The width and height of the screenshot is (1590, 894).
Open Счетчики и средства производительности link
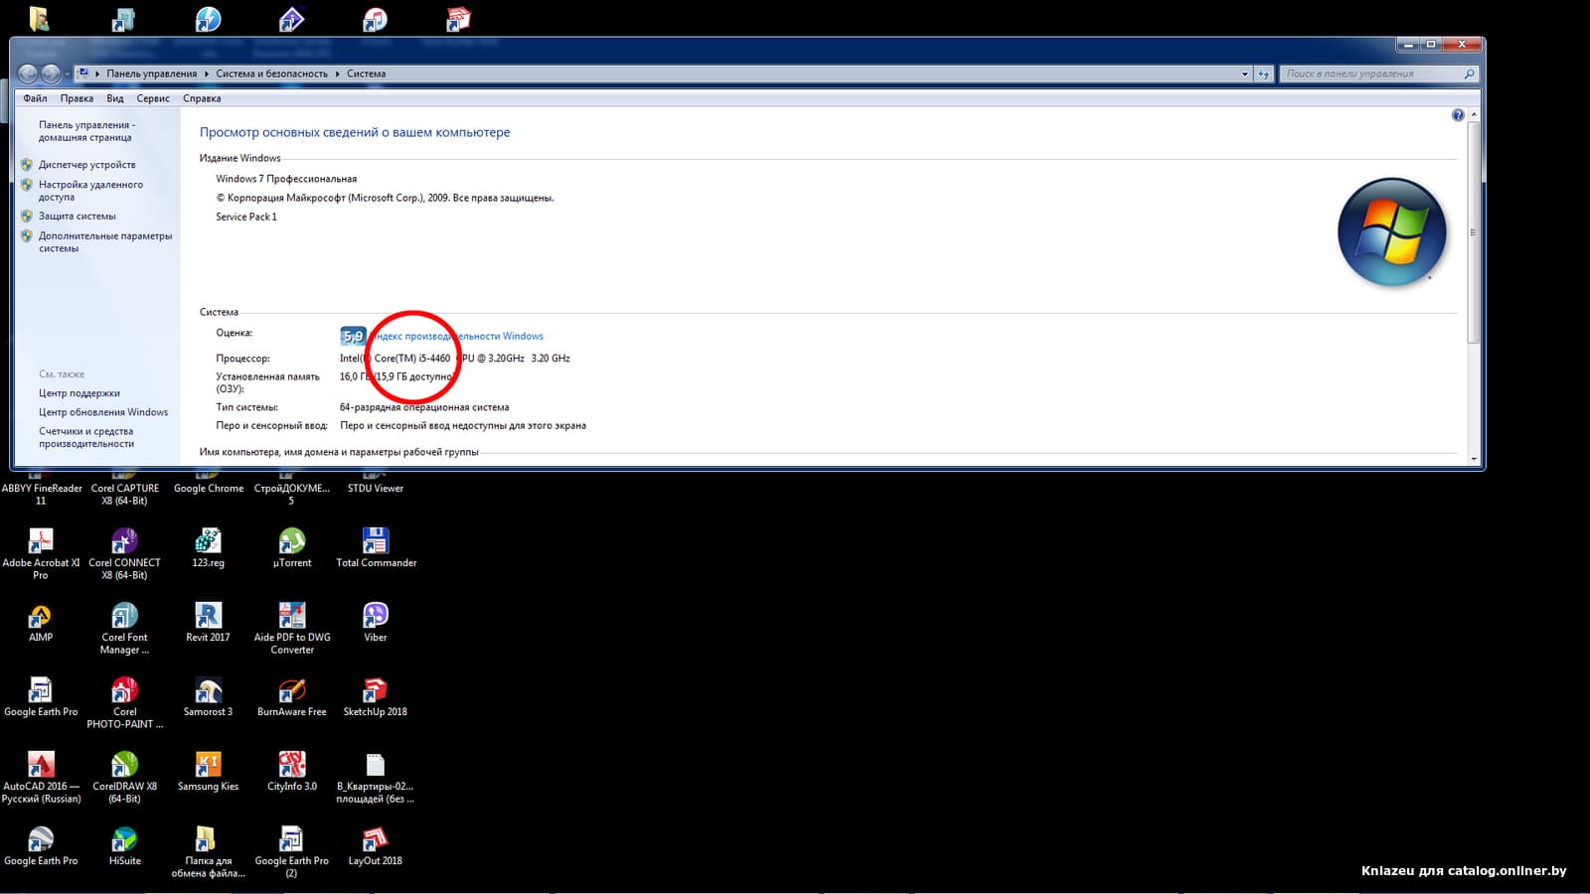86,438
